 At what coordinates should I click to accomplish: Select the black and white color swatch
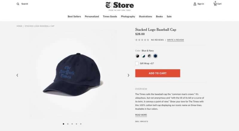137,56
